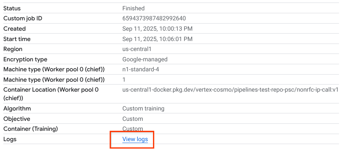Select the custom job ID number 6594373987482992640

pos(154,18)
